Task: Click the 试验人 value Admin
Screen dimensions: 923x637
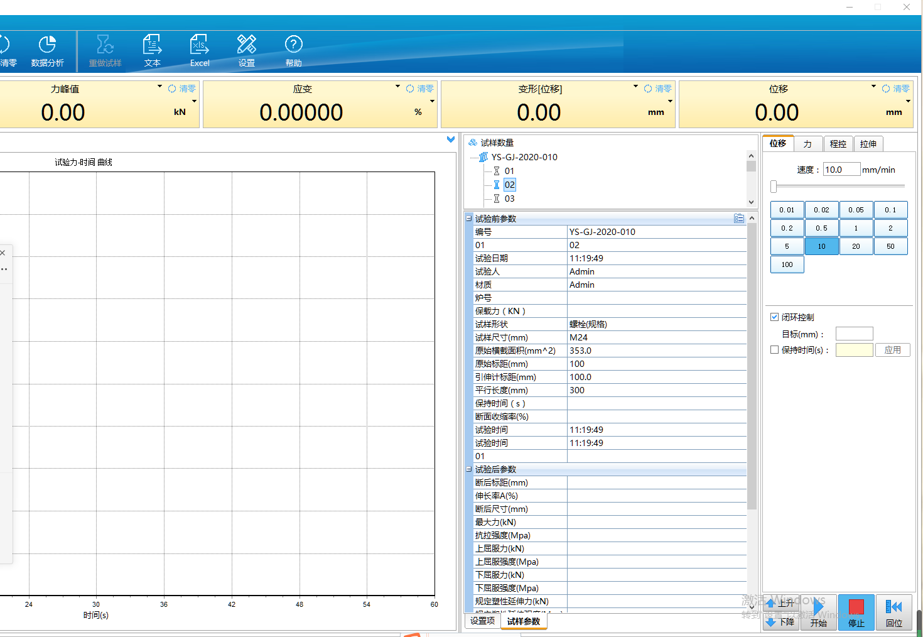Action: coord(657,271)
